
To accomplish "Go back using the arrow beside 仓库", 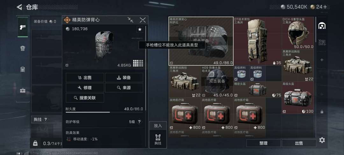I will (x=19, y=7).
